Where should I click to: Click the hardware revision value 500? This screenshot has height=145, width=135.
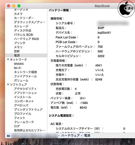pos(100,52)
